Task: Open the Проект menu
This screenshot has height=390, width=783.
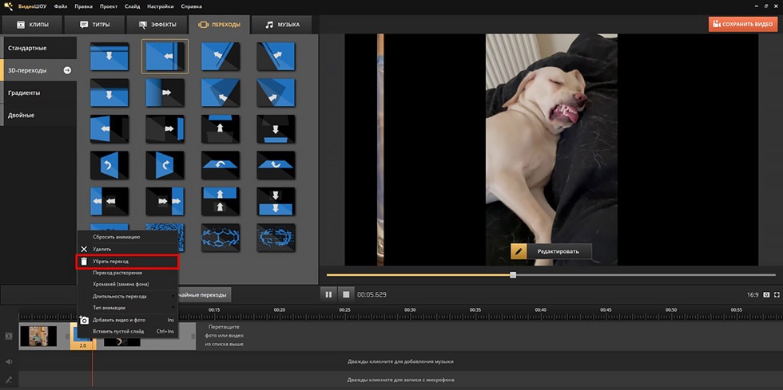Action: click(x=109, y=6)
